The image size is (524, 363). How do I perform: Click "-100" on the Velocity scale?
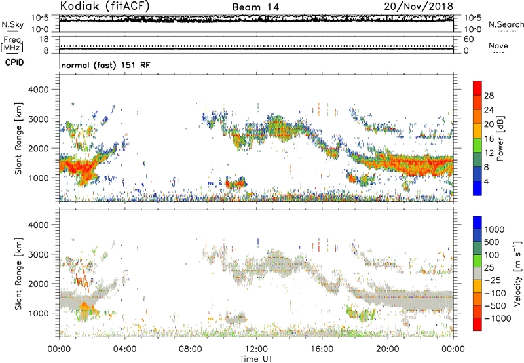point(495,293)
